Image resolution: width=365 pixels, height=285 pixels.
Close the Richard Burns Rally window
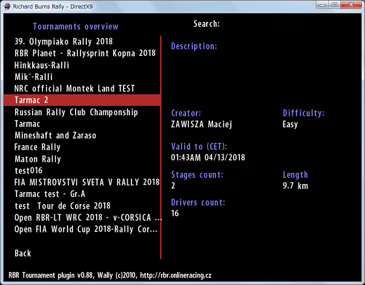[351, 5]
